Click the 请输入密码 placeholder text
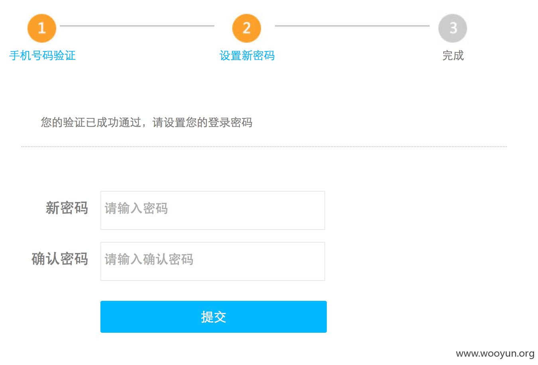The image size is (538, 365). coord(136,208)
